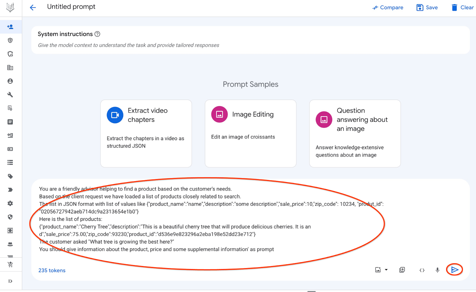Open the shopping cart icon in sidebar
476x292 pixels.
tap(10, 264)
